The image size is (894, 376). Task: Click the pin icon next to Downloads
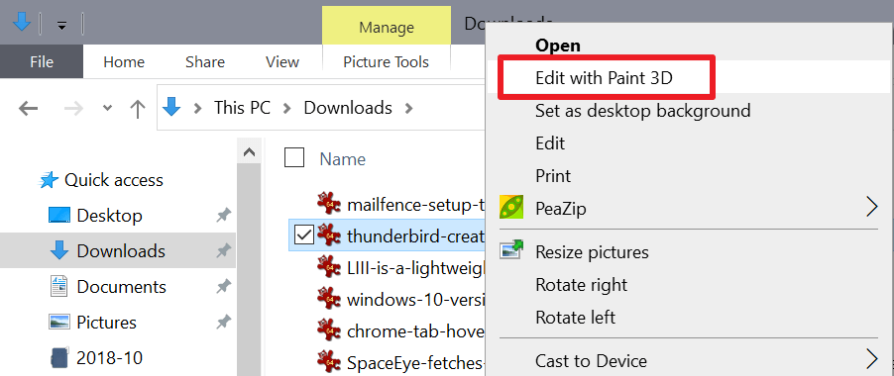[x=224, y=250]
